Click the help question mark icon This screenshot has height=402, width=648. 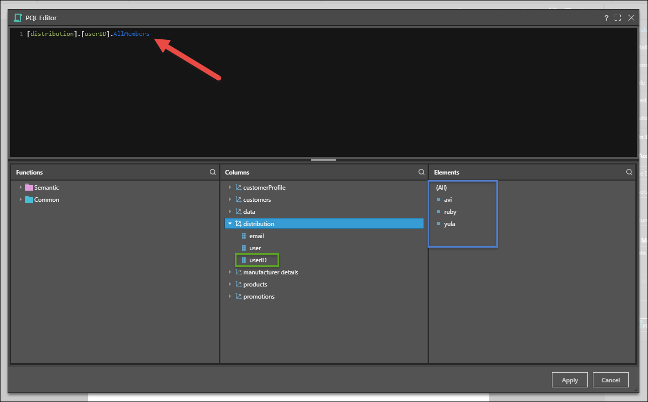click(607, 18)
